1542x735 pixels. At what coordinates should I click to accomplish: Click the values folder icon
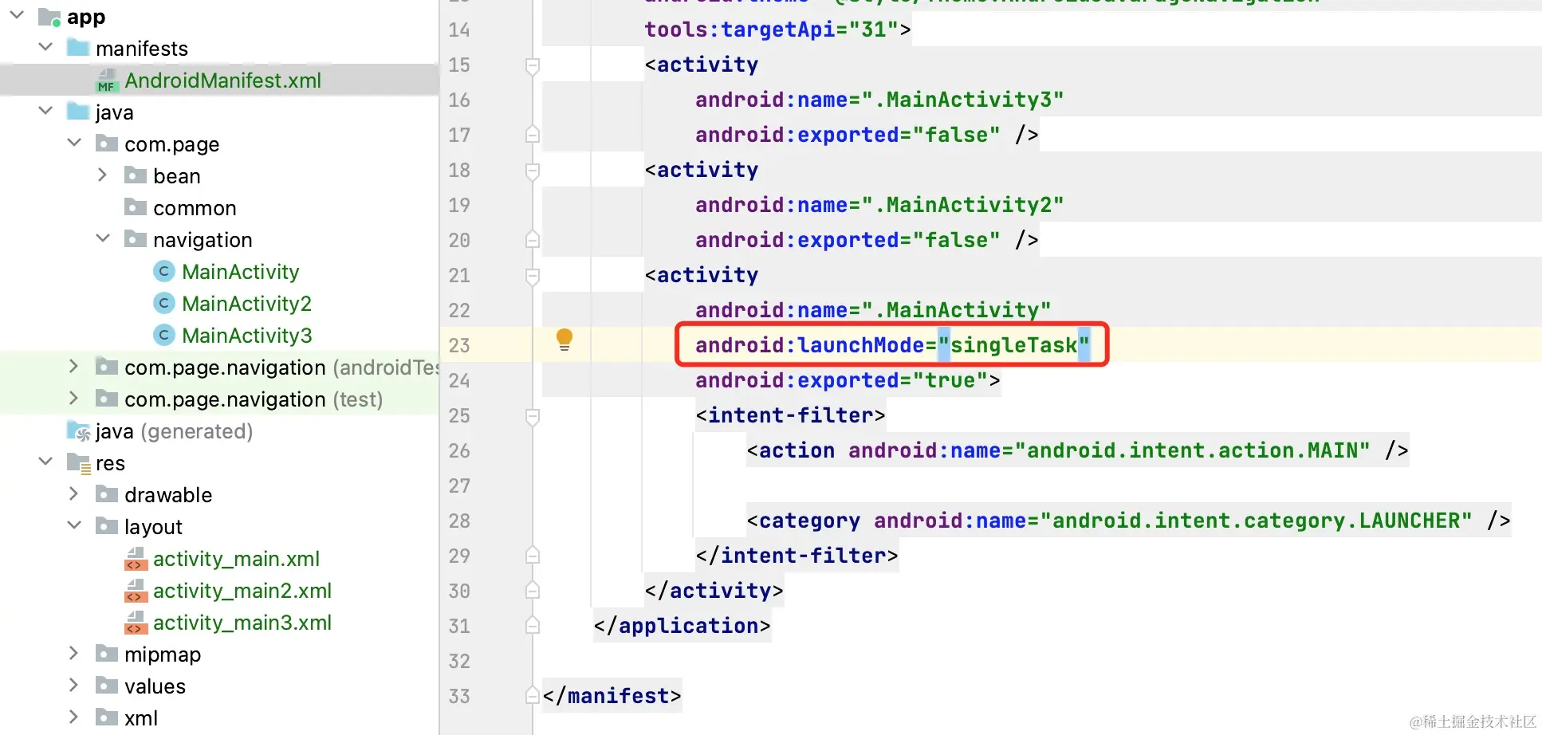tap(107, 686)
